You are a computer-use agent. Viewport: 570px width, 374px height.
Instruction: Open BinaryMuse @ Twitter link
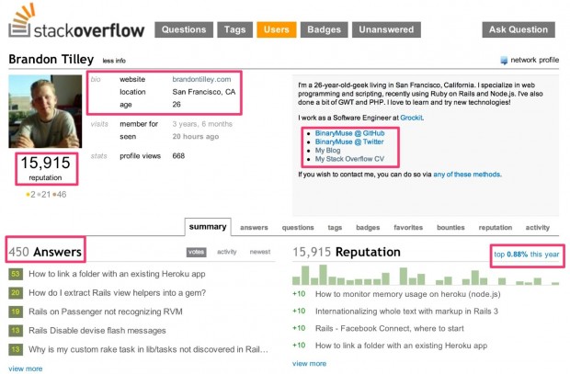coord(349,142)
